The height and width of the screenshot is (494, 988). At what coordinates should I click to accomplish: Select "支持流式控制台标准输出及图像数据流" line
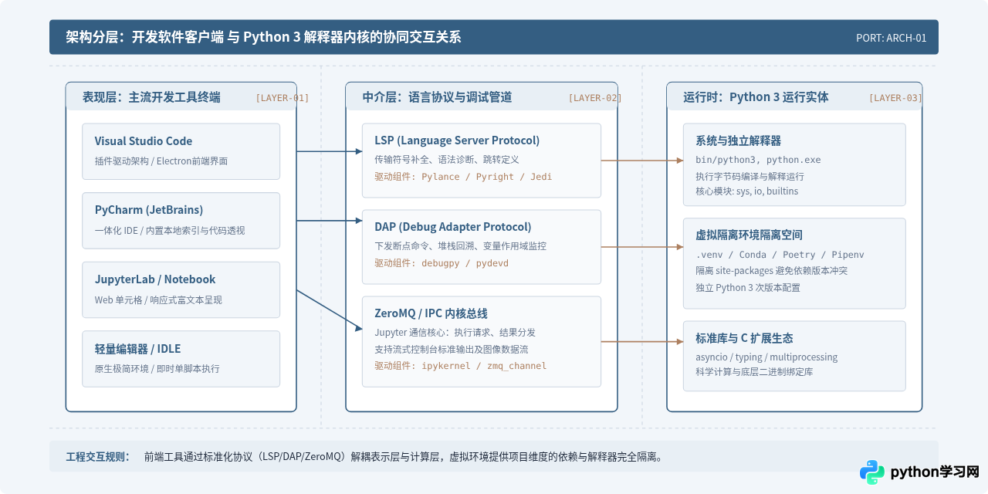pos(452,350)
